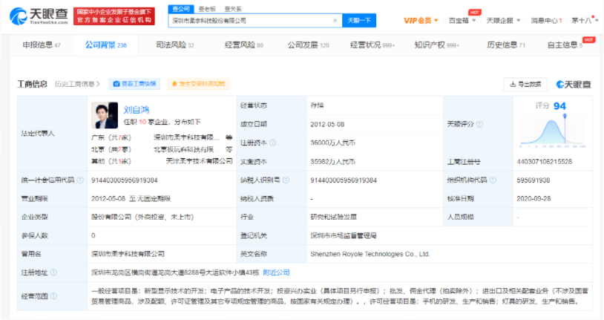604x320 pixels.
Task: Click the red banner next to the logo
Action: point(114,16)
